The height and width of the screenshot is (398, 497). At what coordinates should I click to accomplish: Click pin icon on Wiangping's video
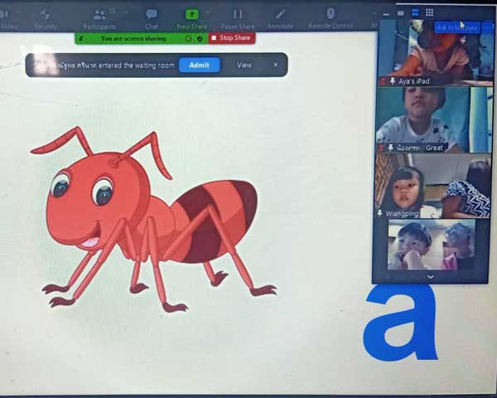point(379,213)
